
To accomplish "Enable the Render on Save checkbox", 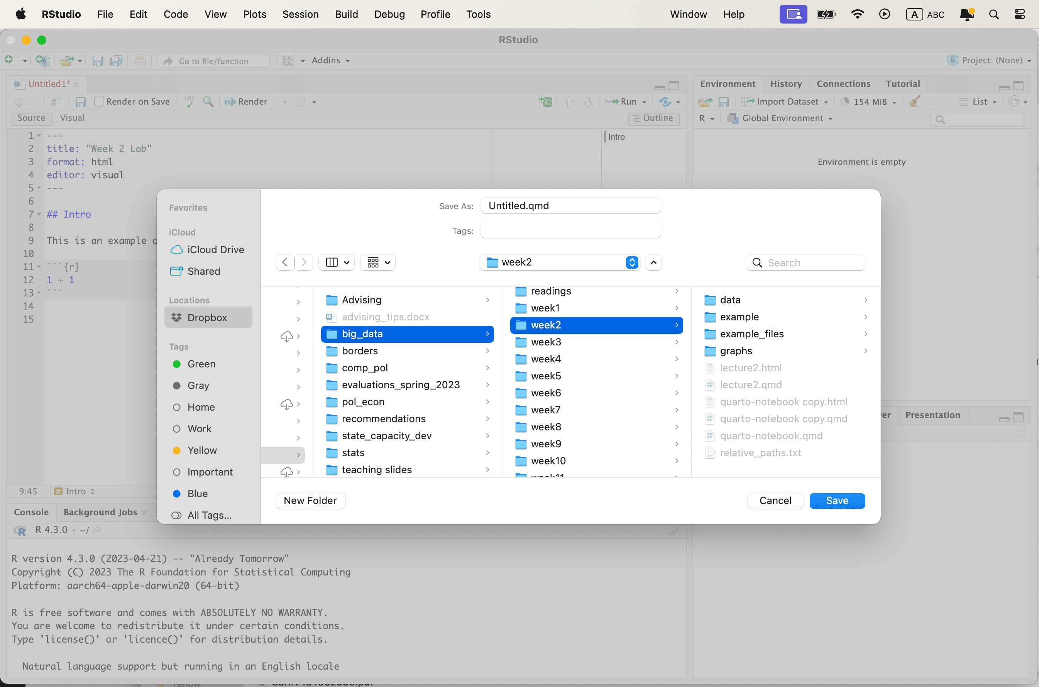I will (x=100, y=102).
